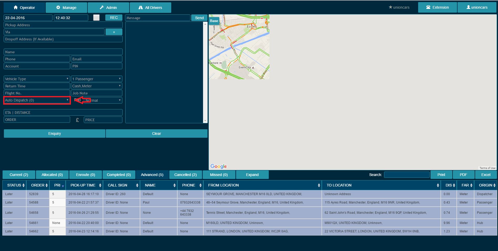Export table using the PDF button
Image resolution: width=498 pixels, height=251 pixels.
463,175
